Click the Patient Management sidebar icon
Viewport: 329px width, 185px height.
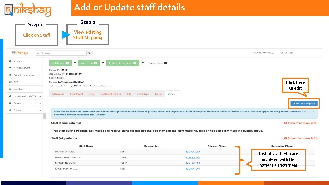pyautogui.click(x=10, y=75)
